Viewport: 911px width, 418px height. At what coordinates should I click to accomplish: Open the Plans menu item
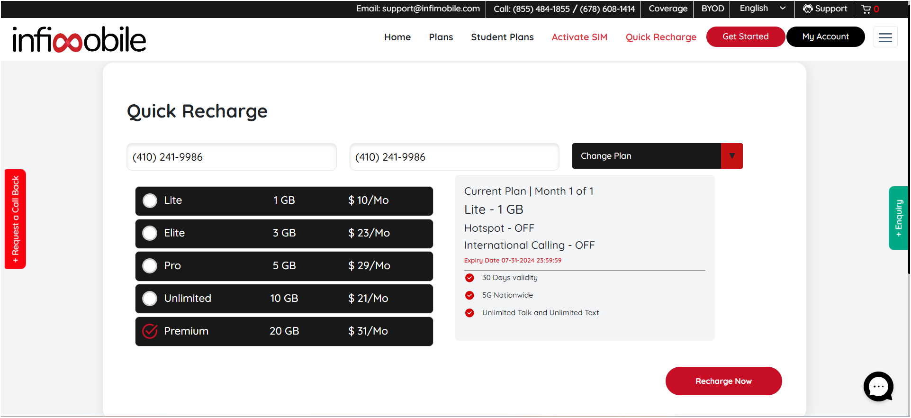click(441, 37)
